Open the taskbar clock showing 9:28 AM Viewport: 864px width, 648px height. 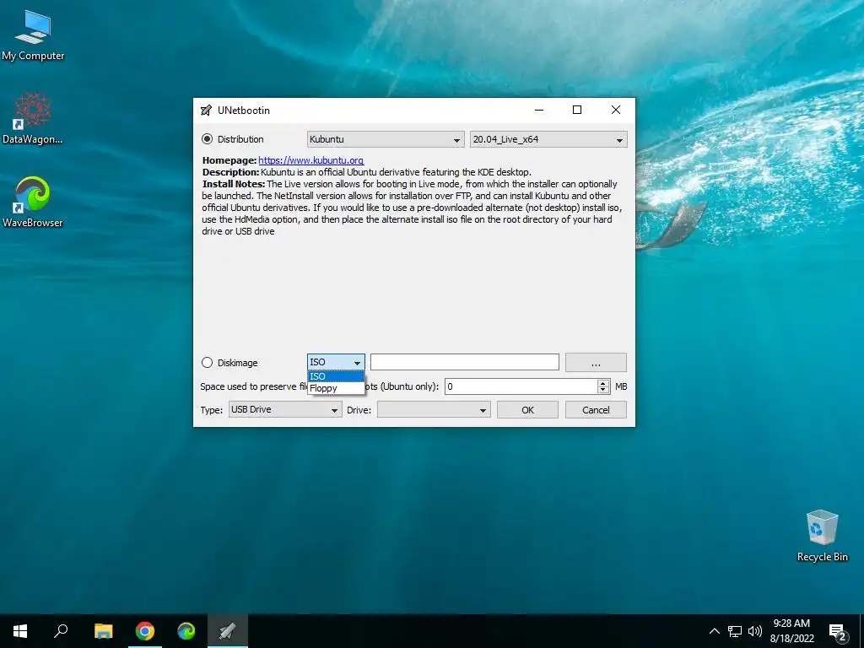tap(791, 631)
